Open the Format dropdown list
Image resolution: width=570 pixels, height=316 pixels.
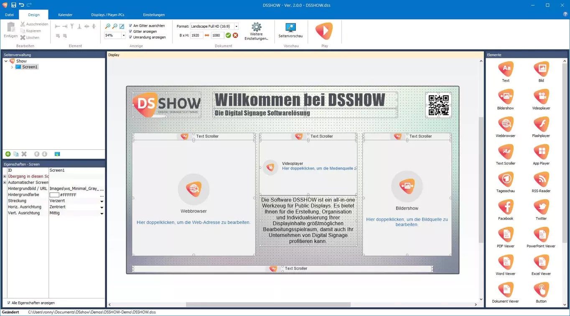coord(236,26)
